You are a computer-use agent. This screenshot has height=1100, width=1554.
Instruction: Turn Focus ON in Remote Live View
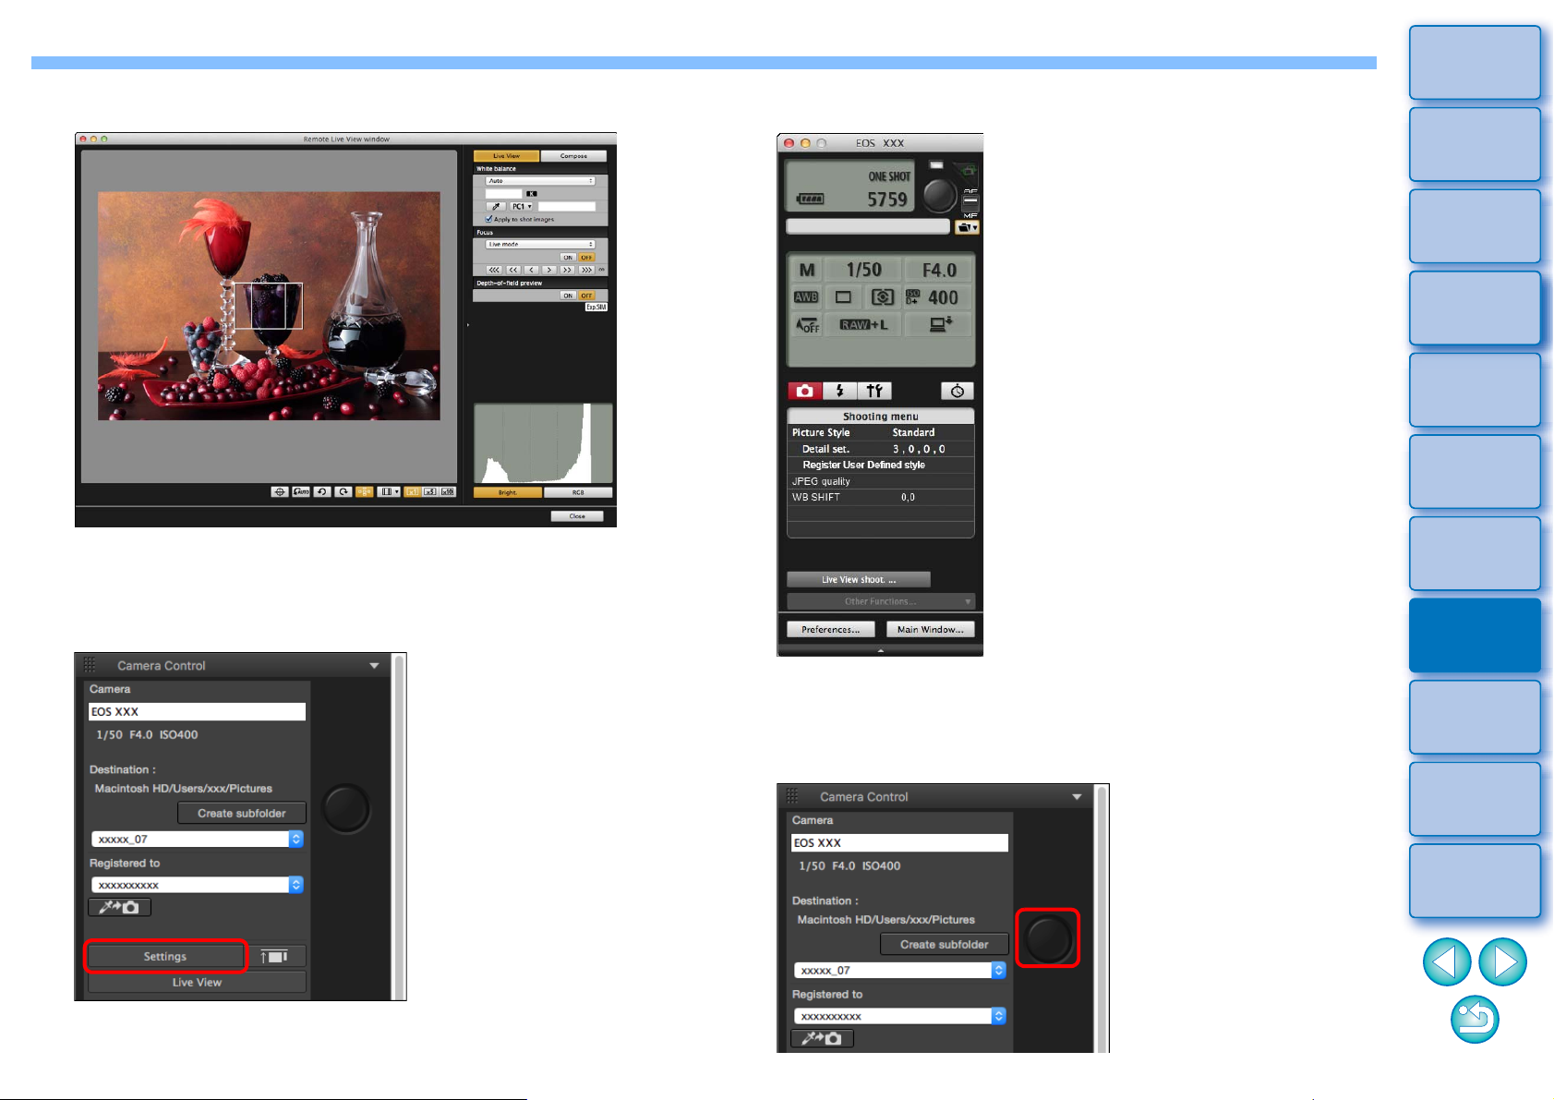pos(568,258)
